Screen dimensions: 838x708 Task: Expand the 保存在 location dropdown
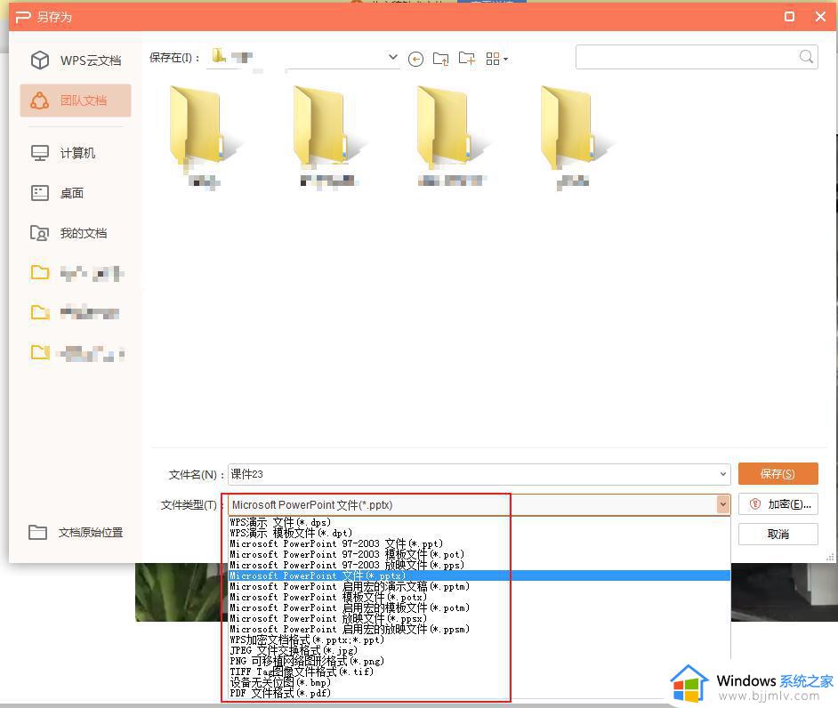click(393, 57)
